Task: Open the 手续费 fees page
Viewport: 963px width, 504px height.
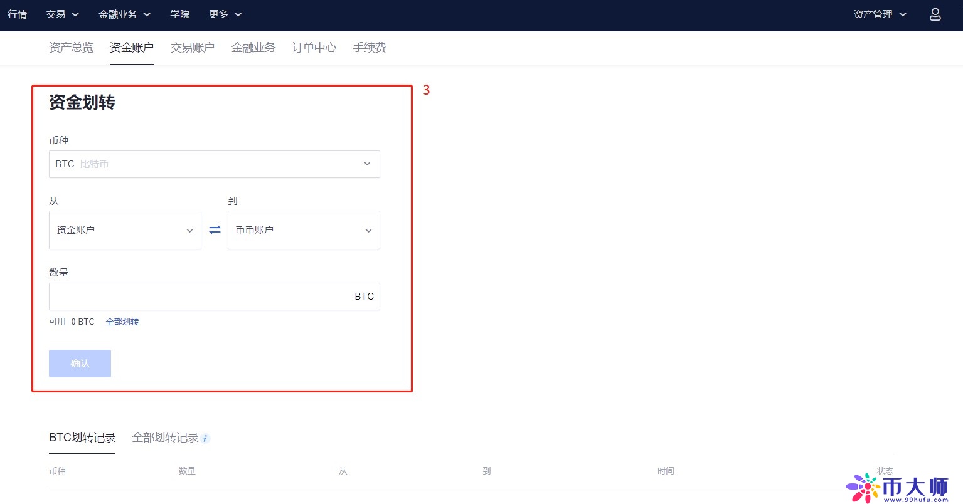Action: tap(370, 47)
